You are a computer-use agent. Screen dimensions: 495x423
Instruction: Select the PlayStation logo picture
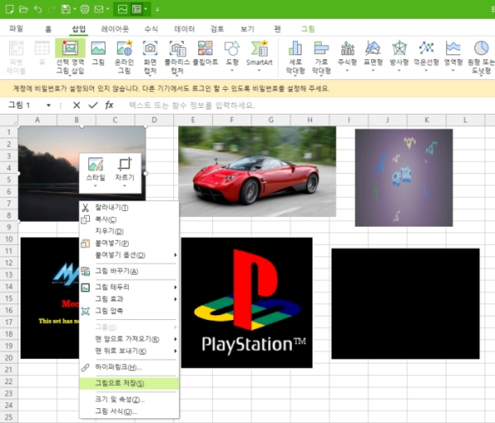pyautogui.click(x=247, y=303)
